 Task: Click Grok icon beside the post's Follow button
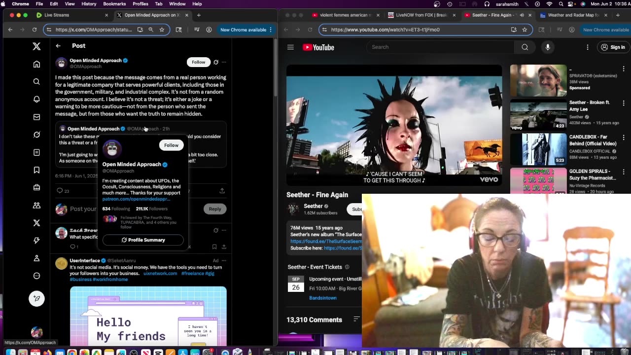(216, 62)
